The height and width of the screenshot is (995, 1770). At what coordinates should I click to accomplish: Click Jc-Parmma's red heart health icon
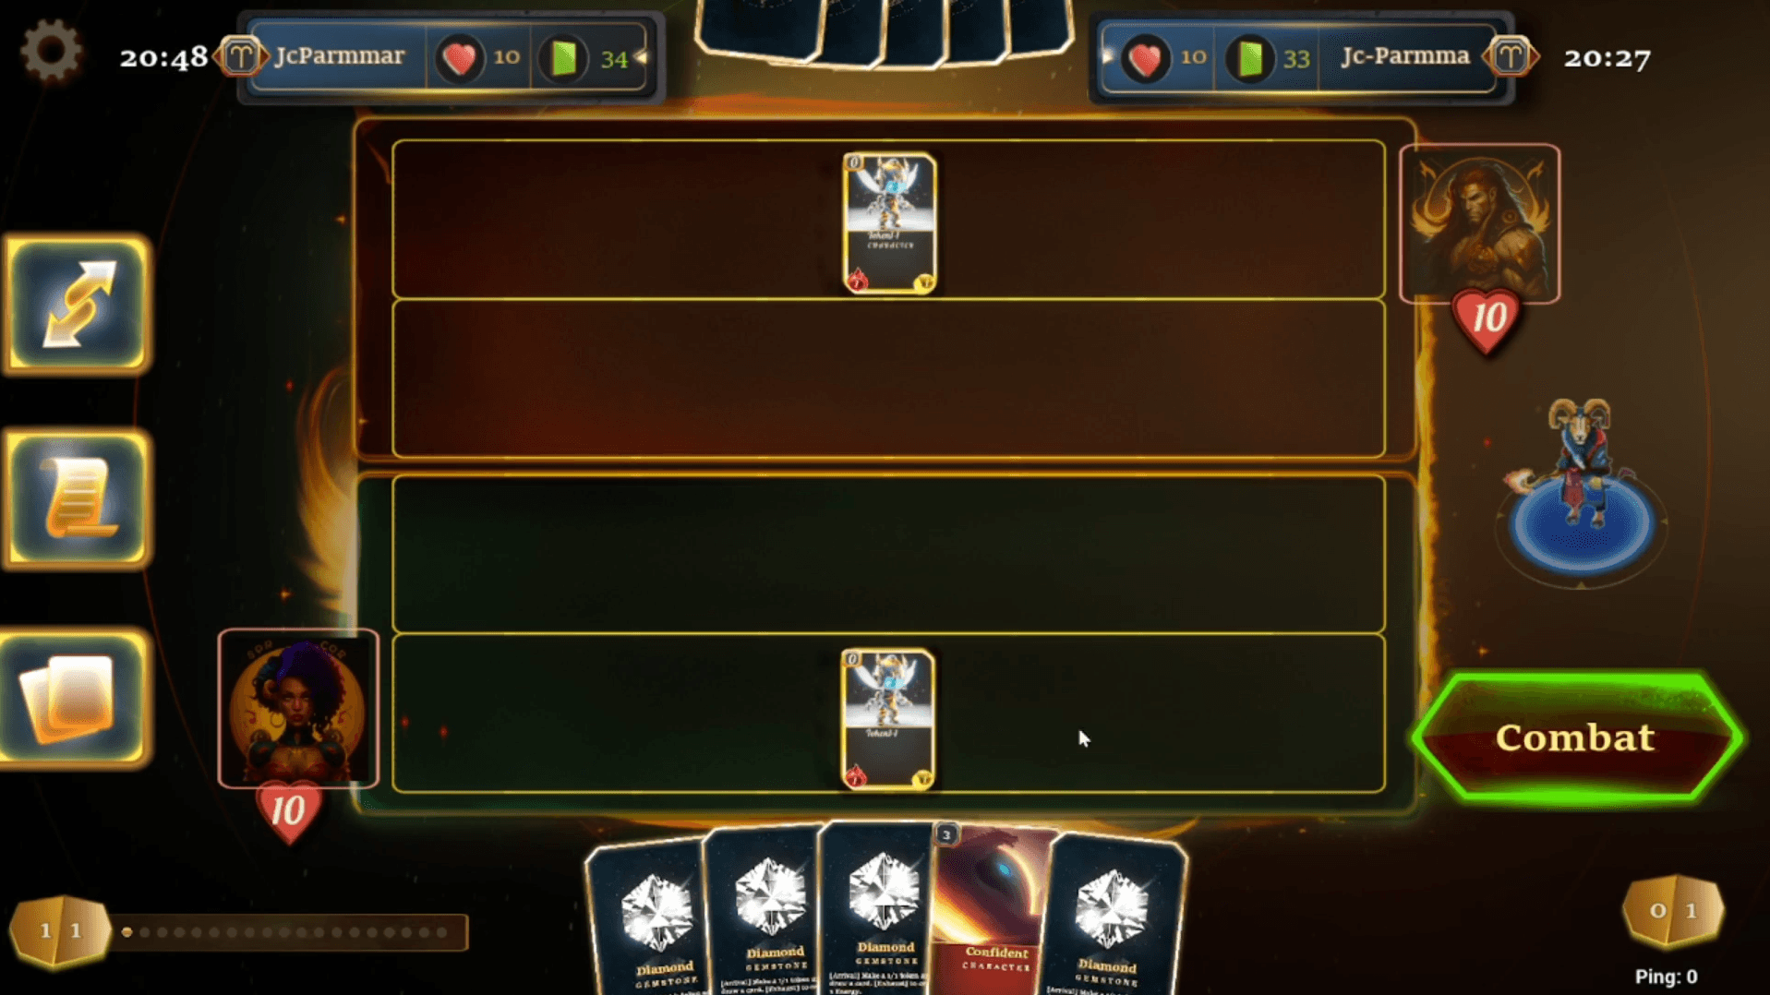pos(1145,58)
